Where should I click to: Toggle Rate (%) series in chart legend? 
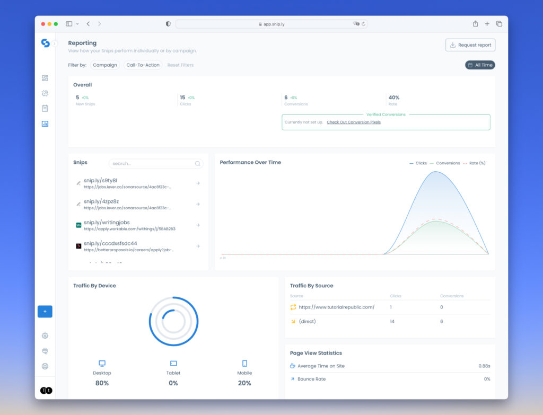pos(475,163)
